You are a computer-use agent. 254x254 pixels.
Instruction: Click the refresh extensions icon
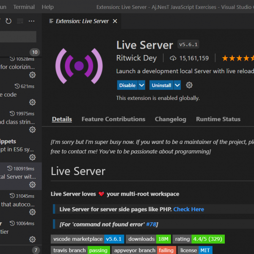(x=8, y=21)
